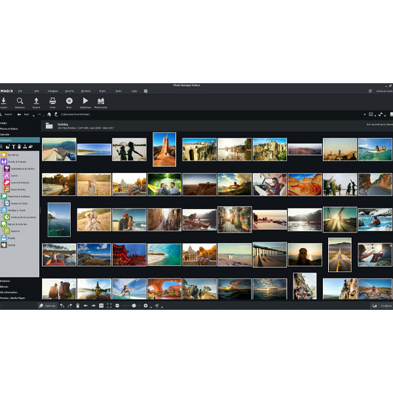Click the Import toolbar icon
Screen dimensions: 393x393
3,101
